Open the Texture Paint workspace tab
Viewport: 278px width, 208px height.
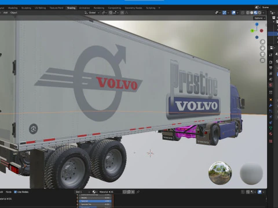56,8
